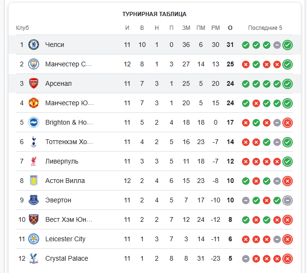Image resolution: width=307 pixels, height=273 pixels.
Task: Click the Последние 5 column header
Action: click(265, 28)
